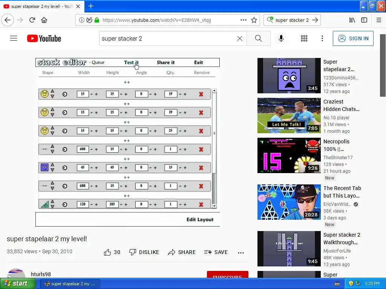Click Edit Layout in the video
386x289 pixels.
pyautogui.click(x=200, y=219)
